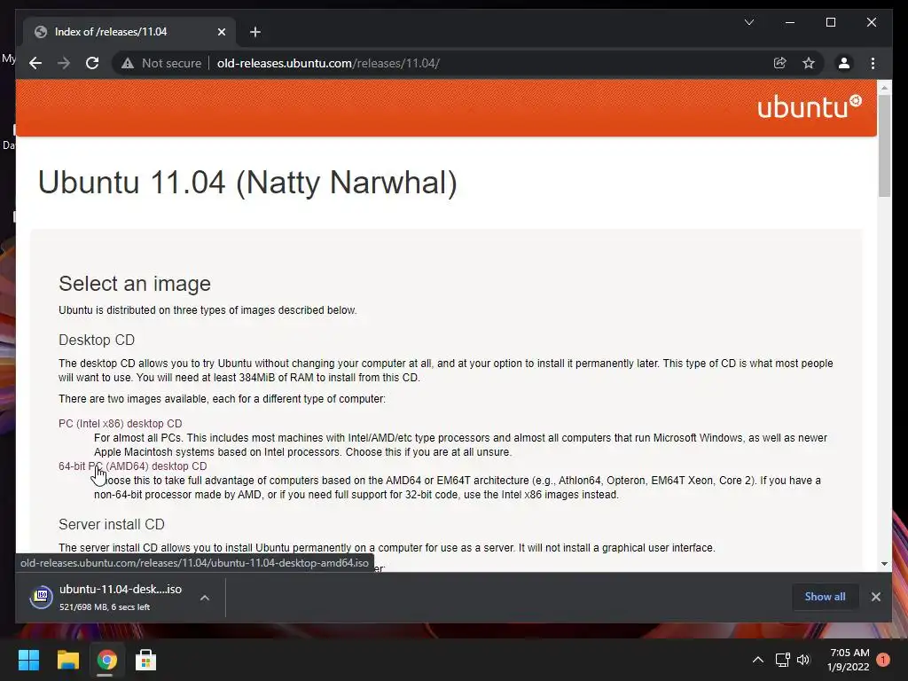The height and width of the screenshot is (681, 908).
Task: Close the Index of /releases/11.04 tab
Action: click(221, 32)
